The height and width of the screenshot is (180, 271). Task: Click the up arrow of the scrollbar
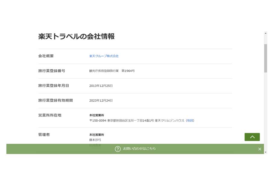265,33
